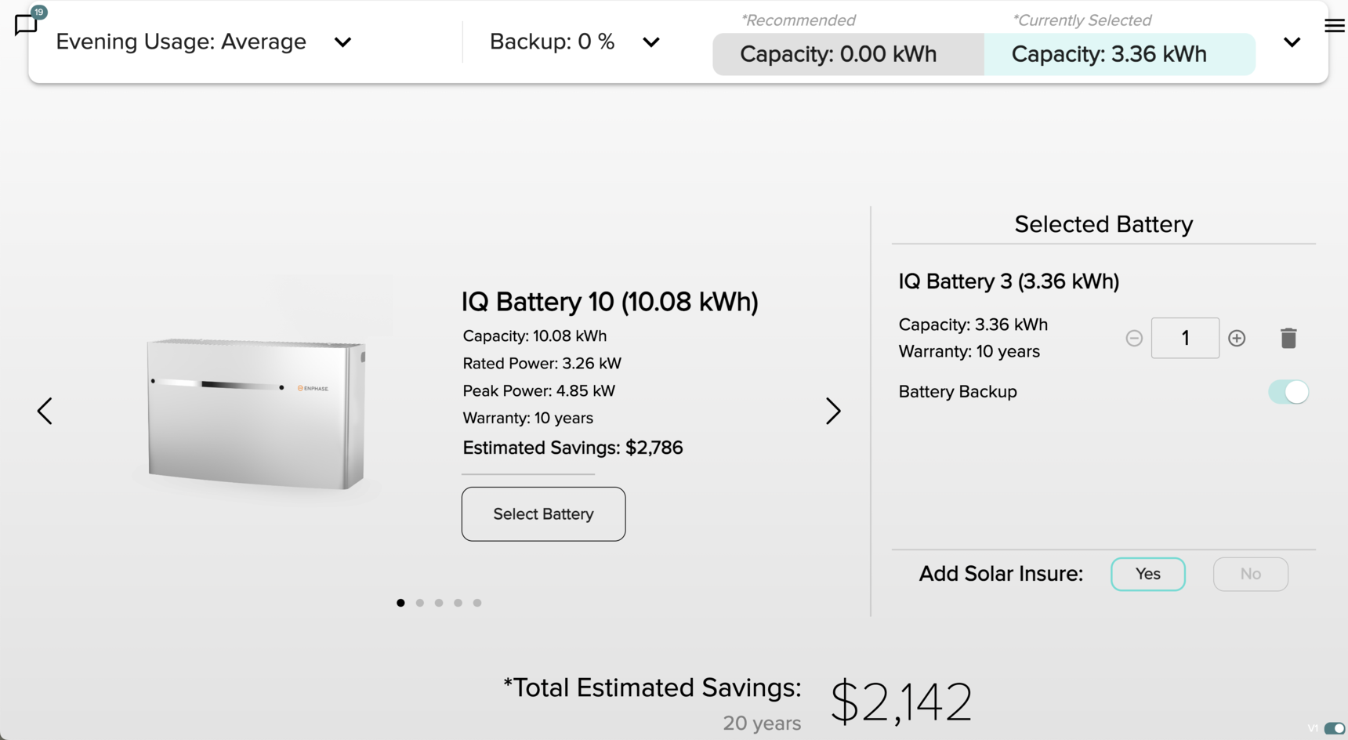Toggle the small switch in bottom corner
Image resolution: width=1348 pixels, height=740 pixels.
[1334, 728]
